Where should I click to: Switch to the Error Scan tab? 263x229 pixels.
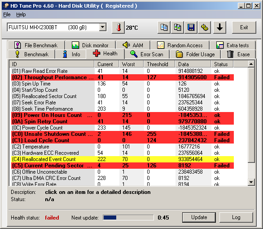tap(147, 54)
